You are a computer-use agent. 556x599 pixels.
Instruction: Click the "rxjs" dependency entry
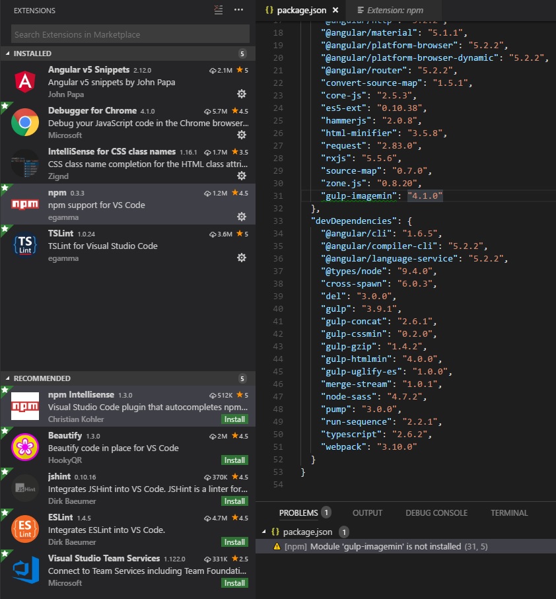[x=361, y=158]
